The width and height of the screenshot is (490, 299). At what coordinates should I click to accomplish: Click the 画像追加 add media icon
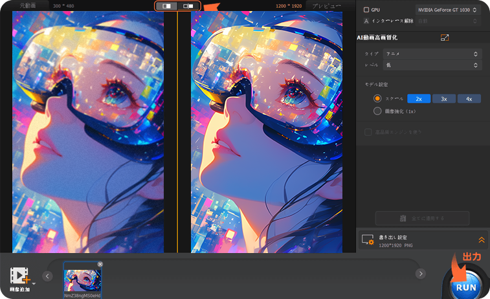20,276
